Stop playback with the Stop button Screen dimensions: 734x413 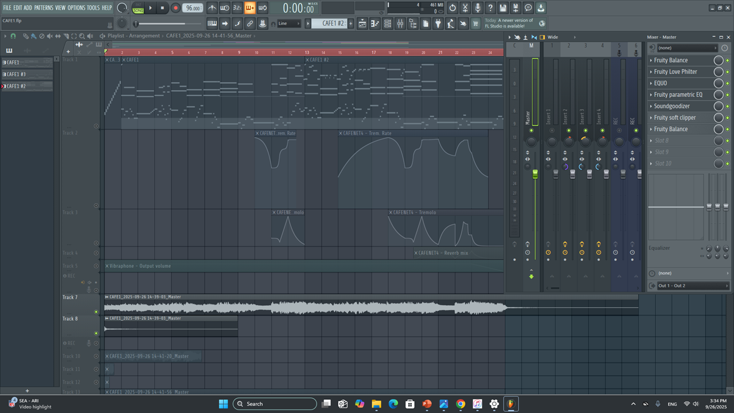point(163,8)
